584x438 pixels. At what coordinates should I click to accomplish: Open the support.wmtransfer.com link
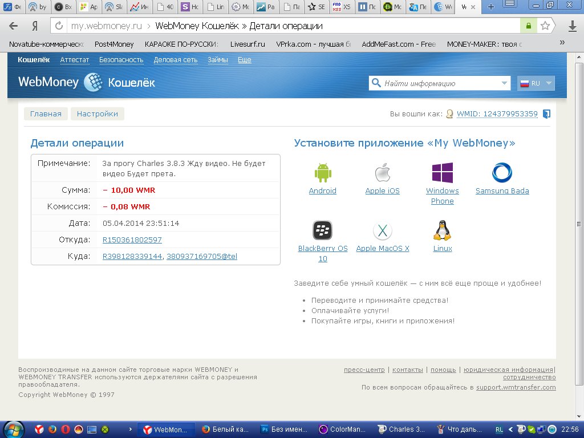click(516, 387)
